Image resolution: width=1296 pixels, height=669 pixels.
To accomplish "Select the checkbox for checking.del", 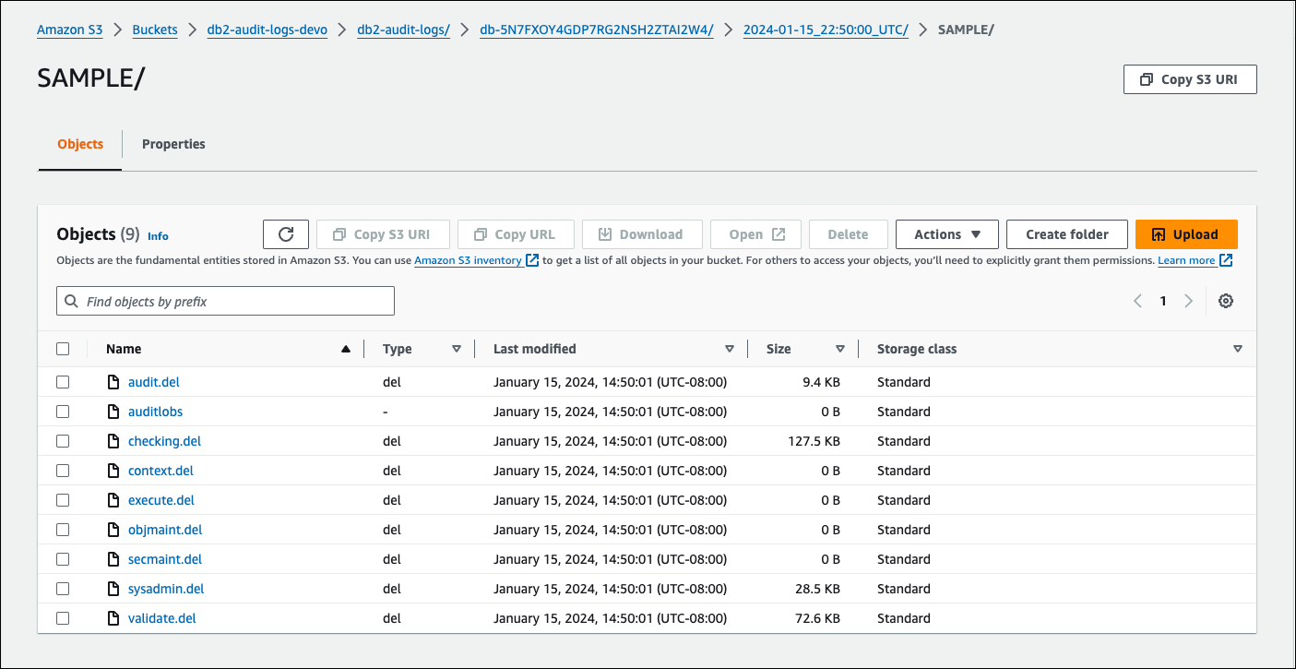I will (x=63, y=440).
